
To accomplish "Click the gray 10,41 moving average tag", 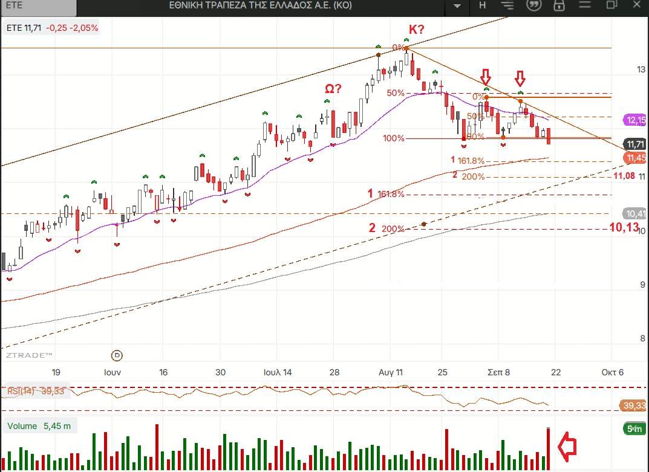I will [635, 213].
